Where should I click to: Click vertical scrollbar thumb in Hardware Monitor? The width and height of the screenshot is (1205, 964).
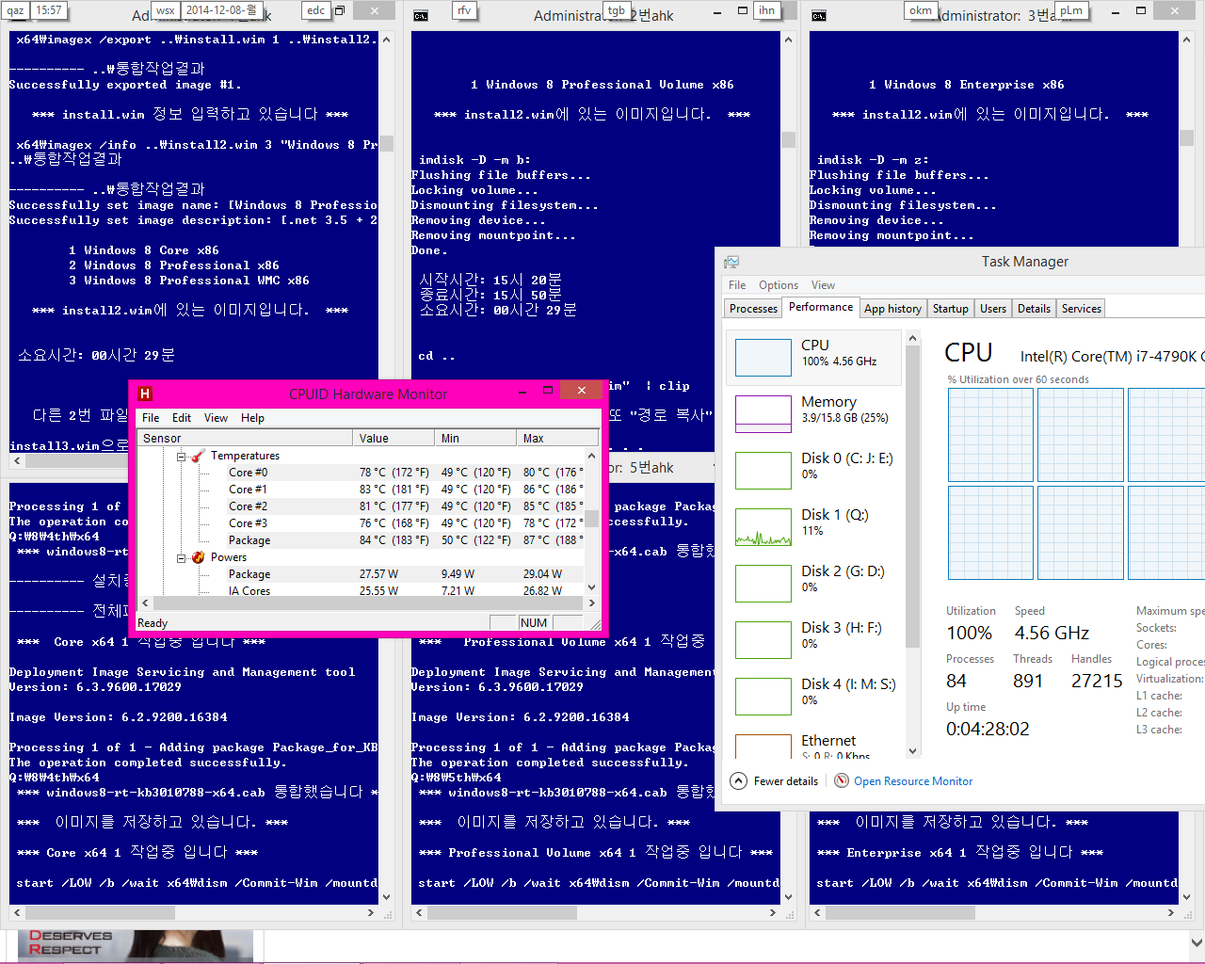coord(591,520)
